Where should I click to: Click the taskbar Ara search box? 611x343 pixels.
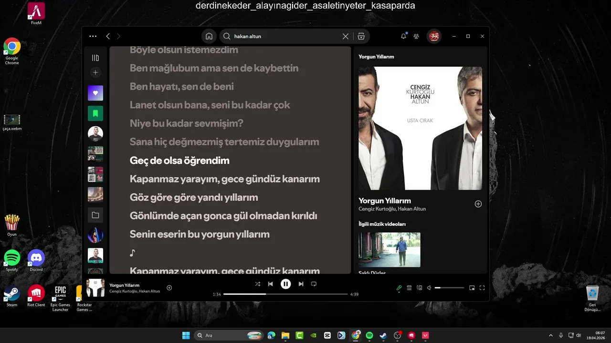(229, 335)
